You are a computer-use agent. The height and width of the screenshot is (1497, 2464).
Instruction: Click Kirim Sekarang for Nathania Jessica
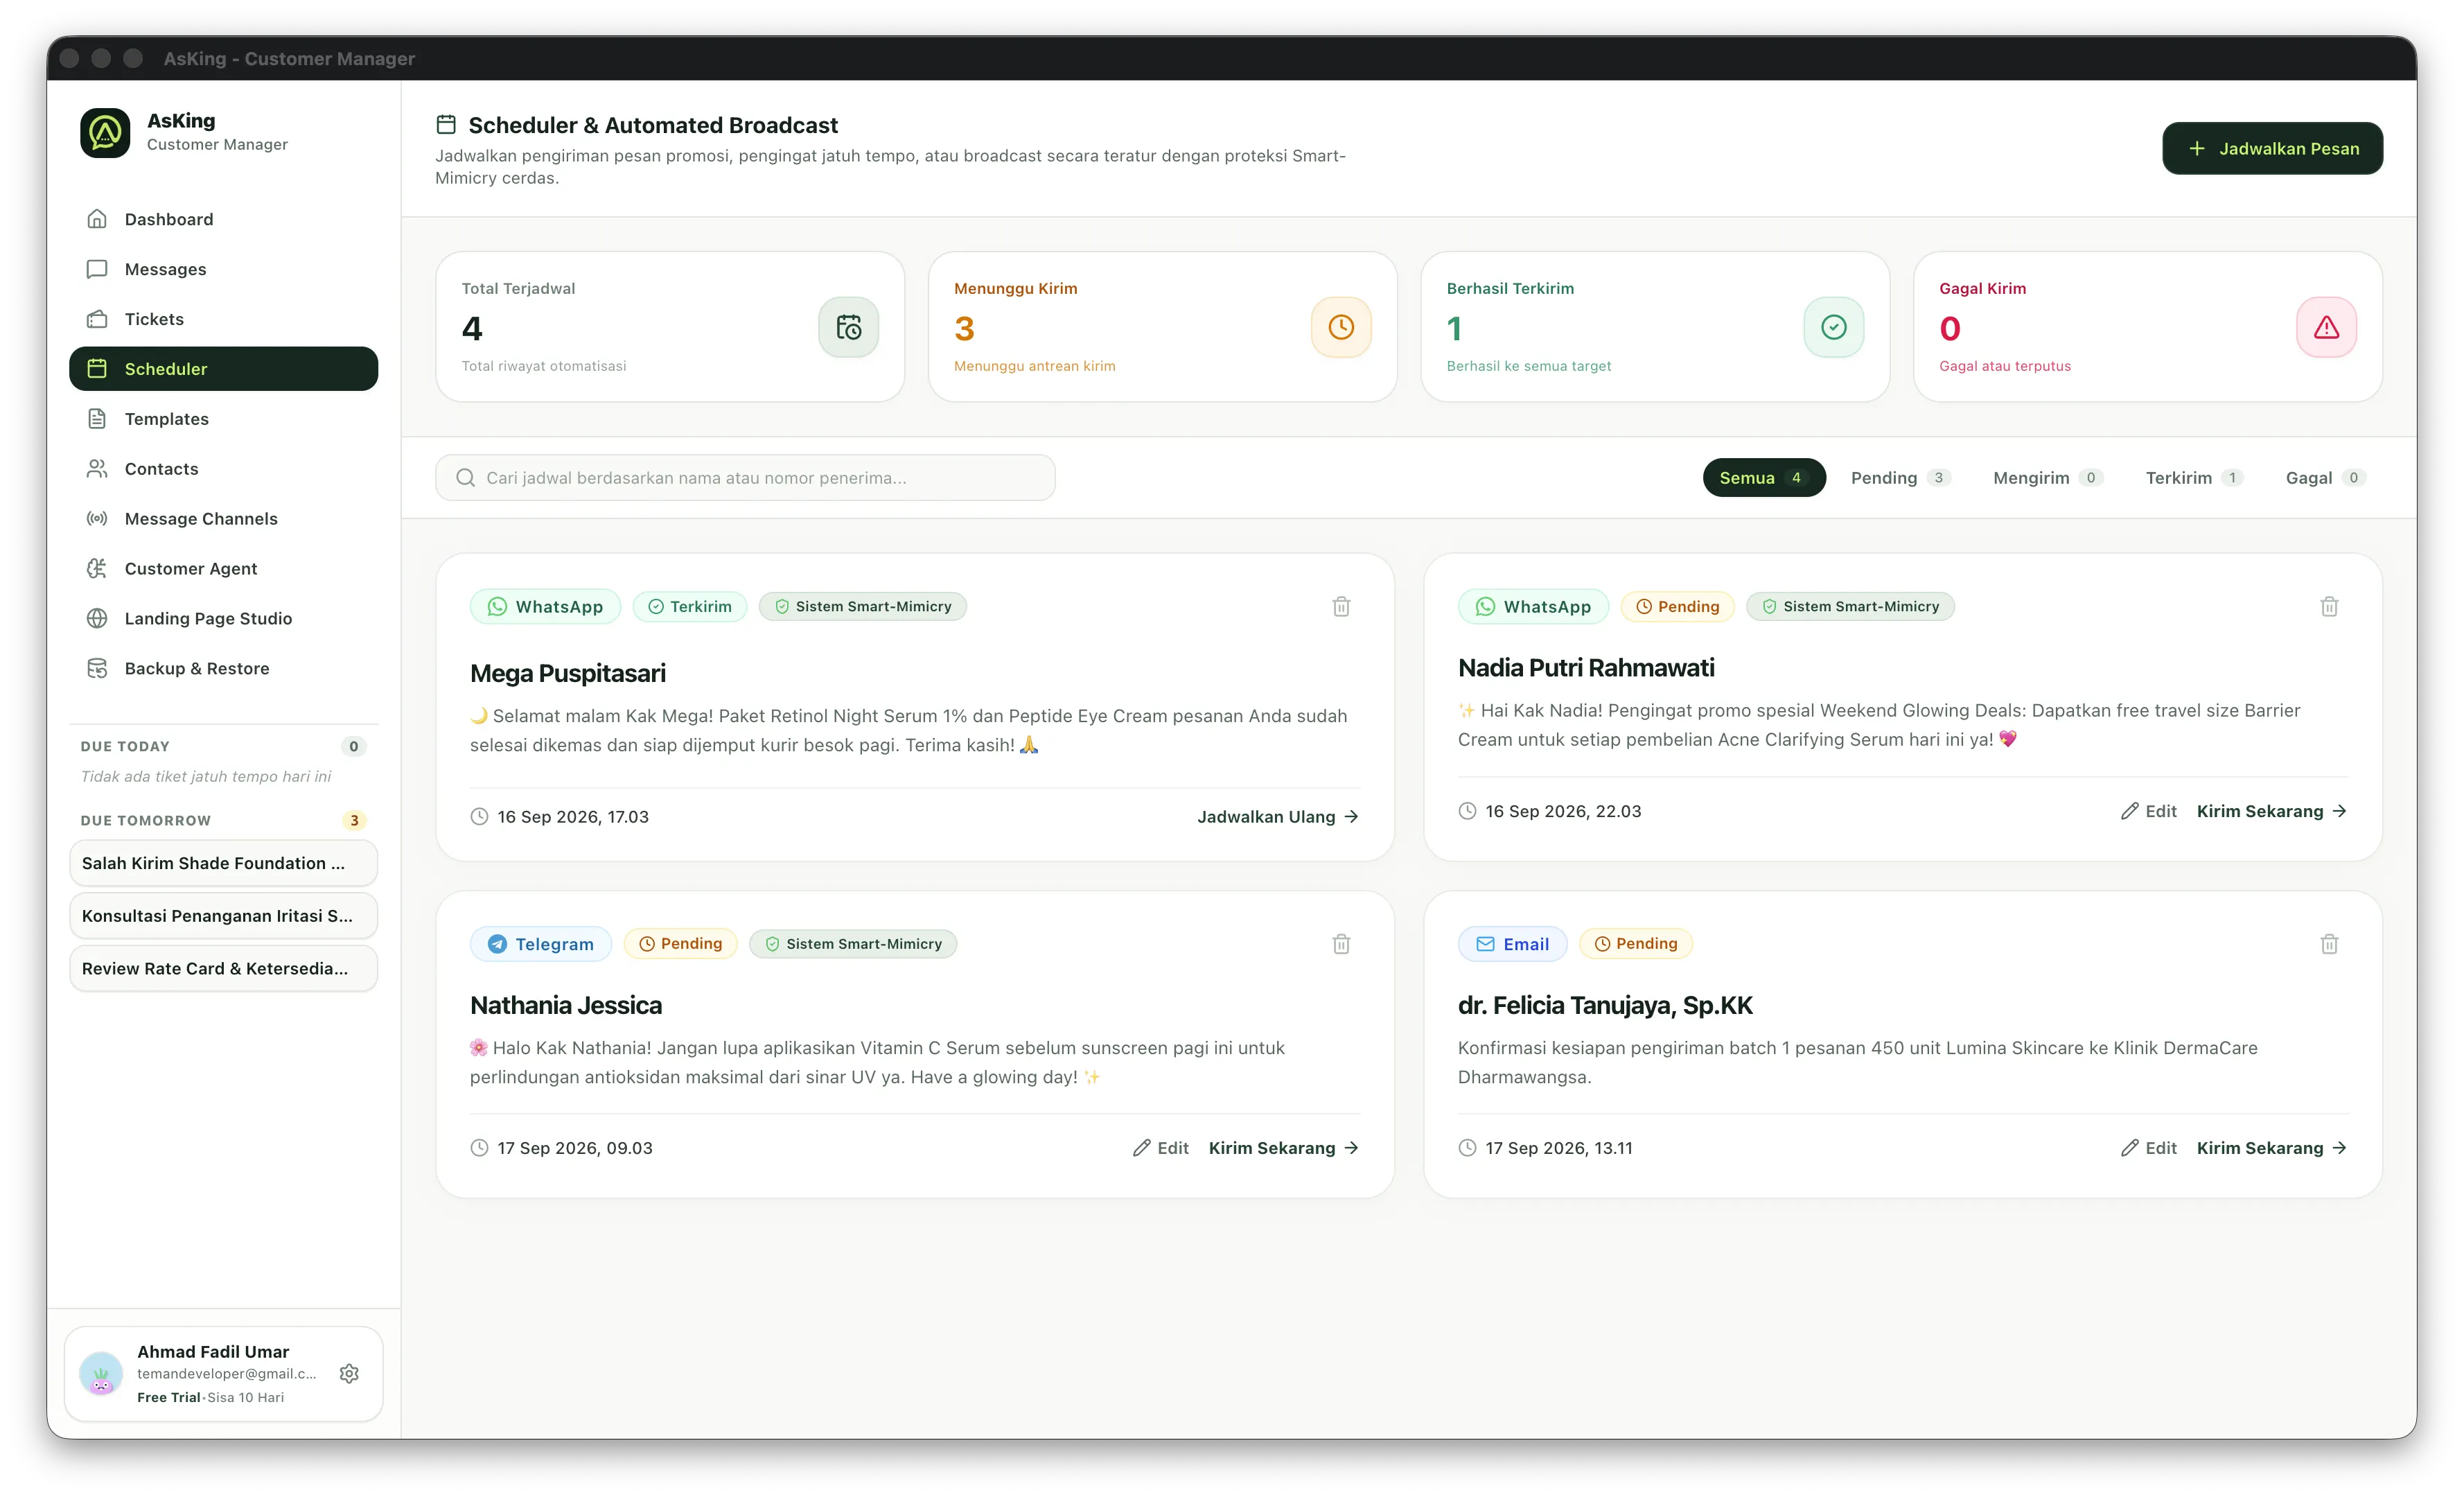pyautogui.click(x=1284, y=1148)
